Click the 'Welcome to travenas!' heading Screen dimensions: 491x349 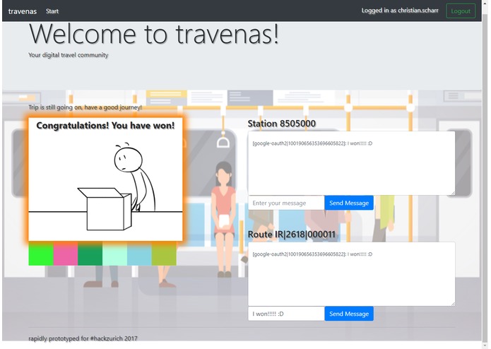[154, 34]
